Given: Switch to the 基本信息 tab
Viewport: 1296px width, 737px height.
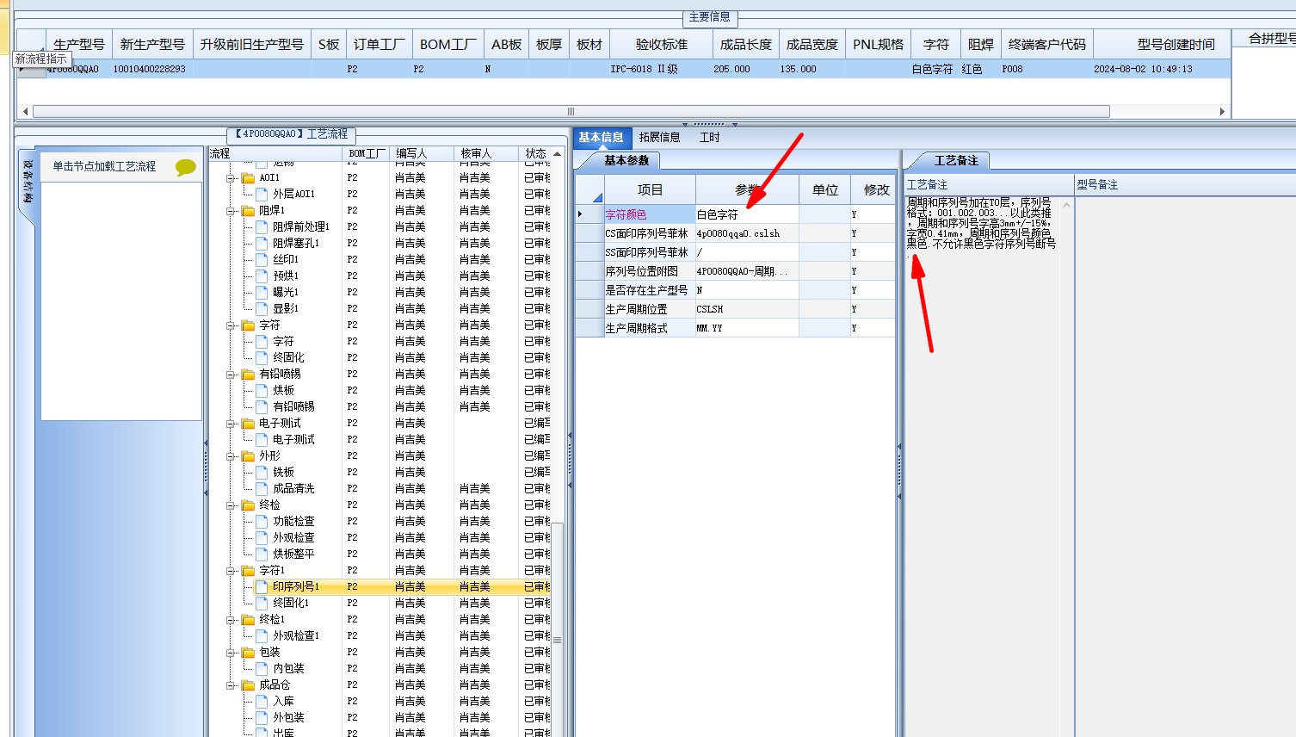Looking at the screenshot, I should (602, 138).
